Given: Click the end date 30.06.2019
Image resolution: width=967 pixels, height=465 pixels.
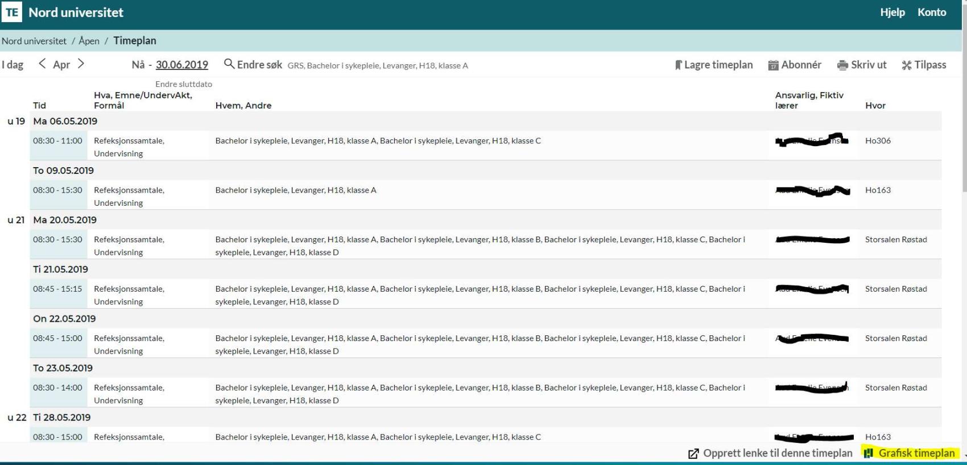Looking at the screenshot, I should click(181, 65).
